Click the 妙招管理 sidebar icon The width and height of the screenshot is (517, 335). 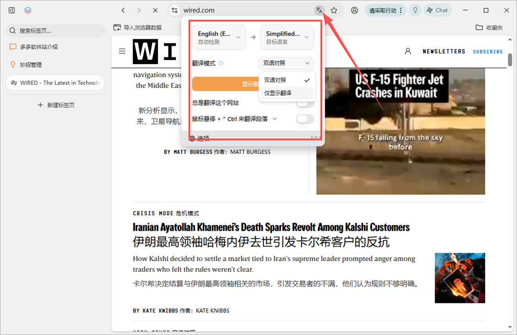pos(12,64)
